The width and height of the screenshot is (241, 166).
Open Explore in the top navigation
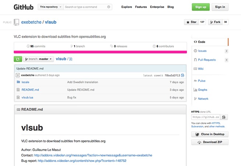tap(126, 7)
